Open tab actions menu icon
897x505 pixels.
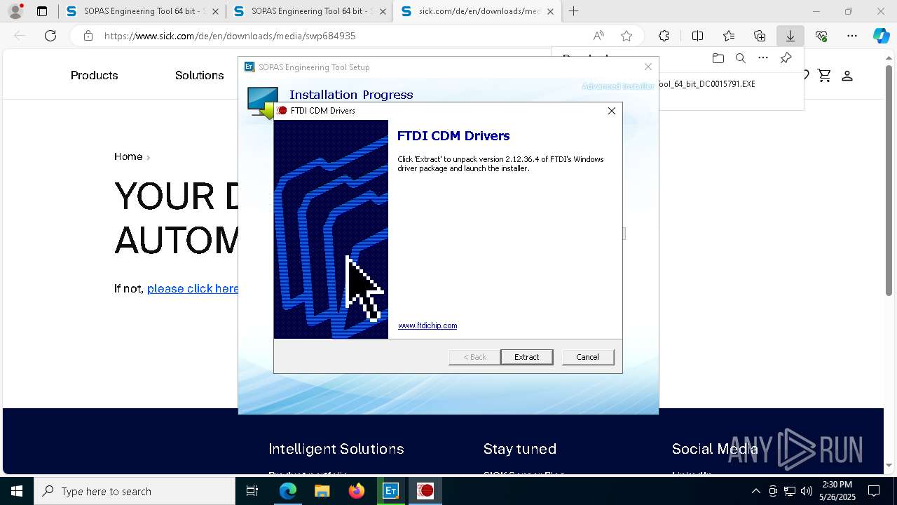coord(42,11)
